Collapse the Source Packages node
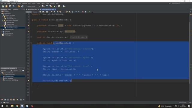Screen dimensions: 192x108 (2, 15)
